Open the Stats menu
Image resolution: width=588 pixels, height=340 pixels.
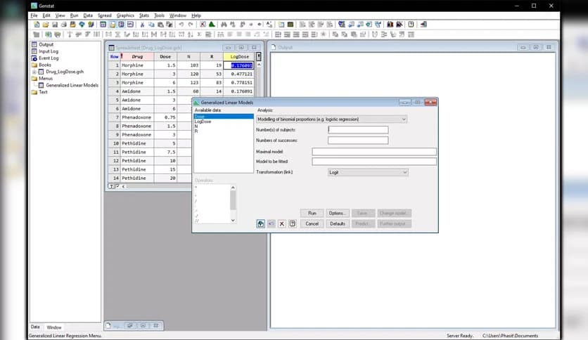point(143,15)
